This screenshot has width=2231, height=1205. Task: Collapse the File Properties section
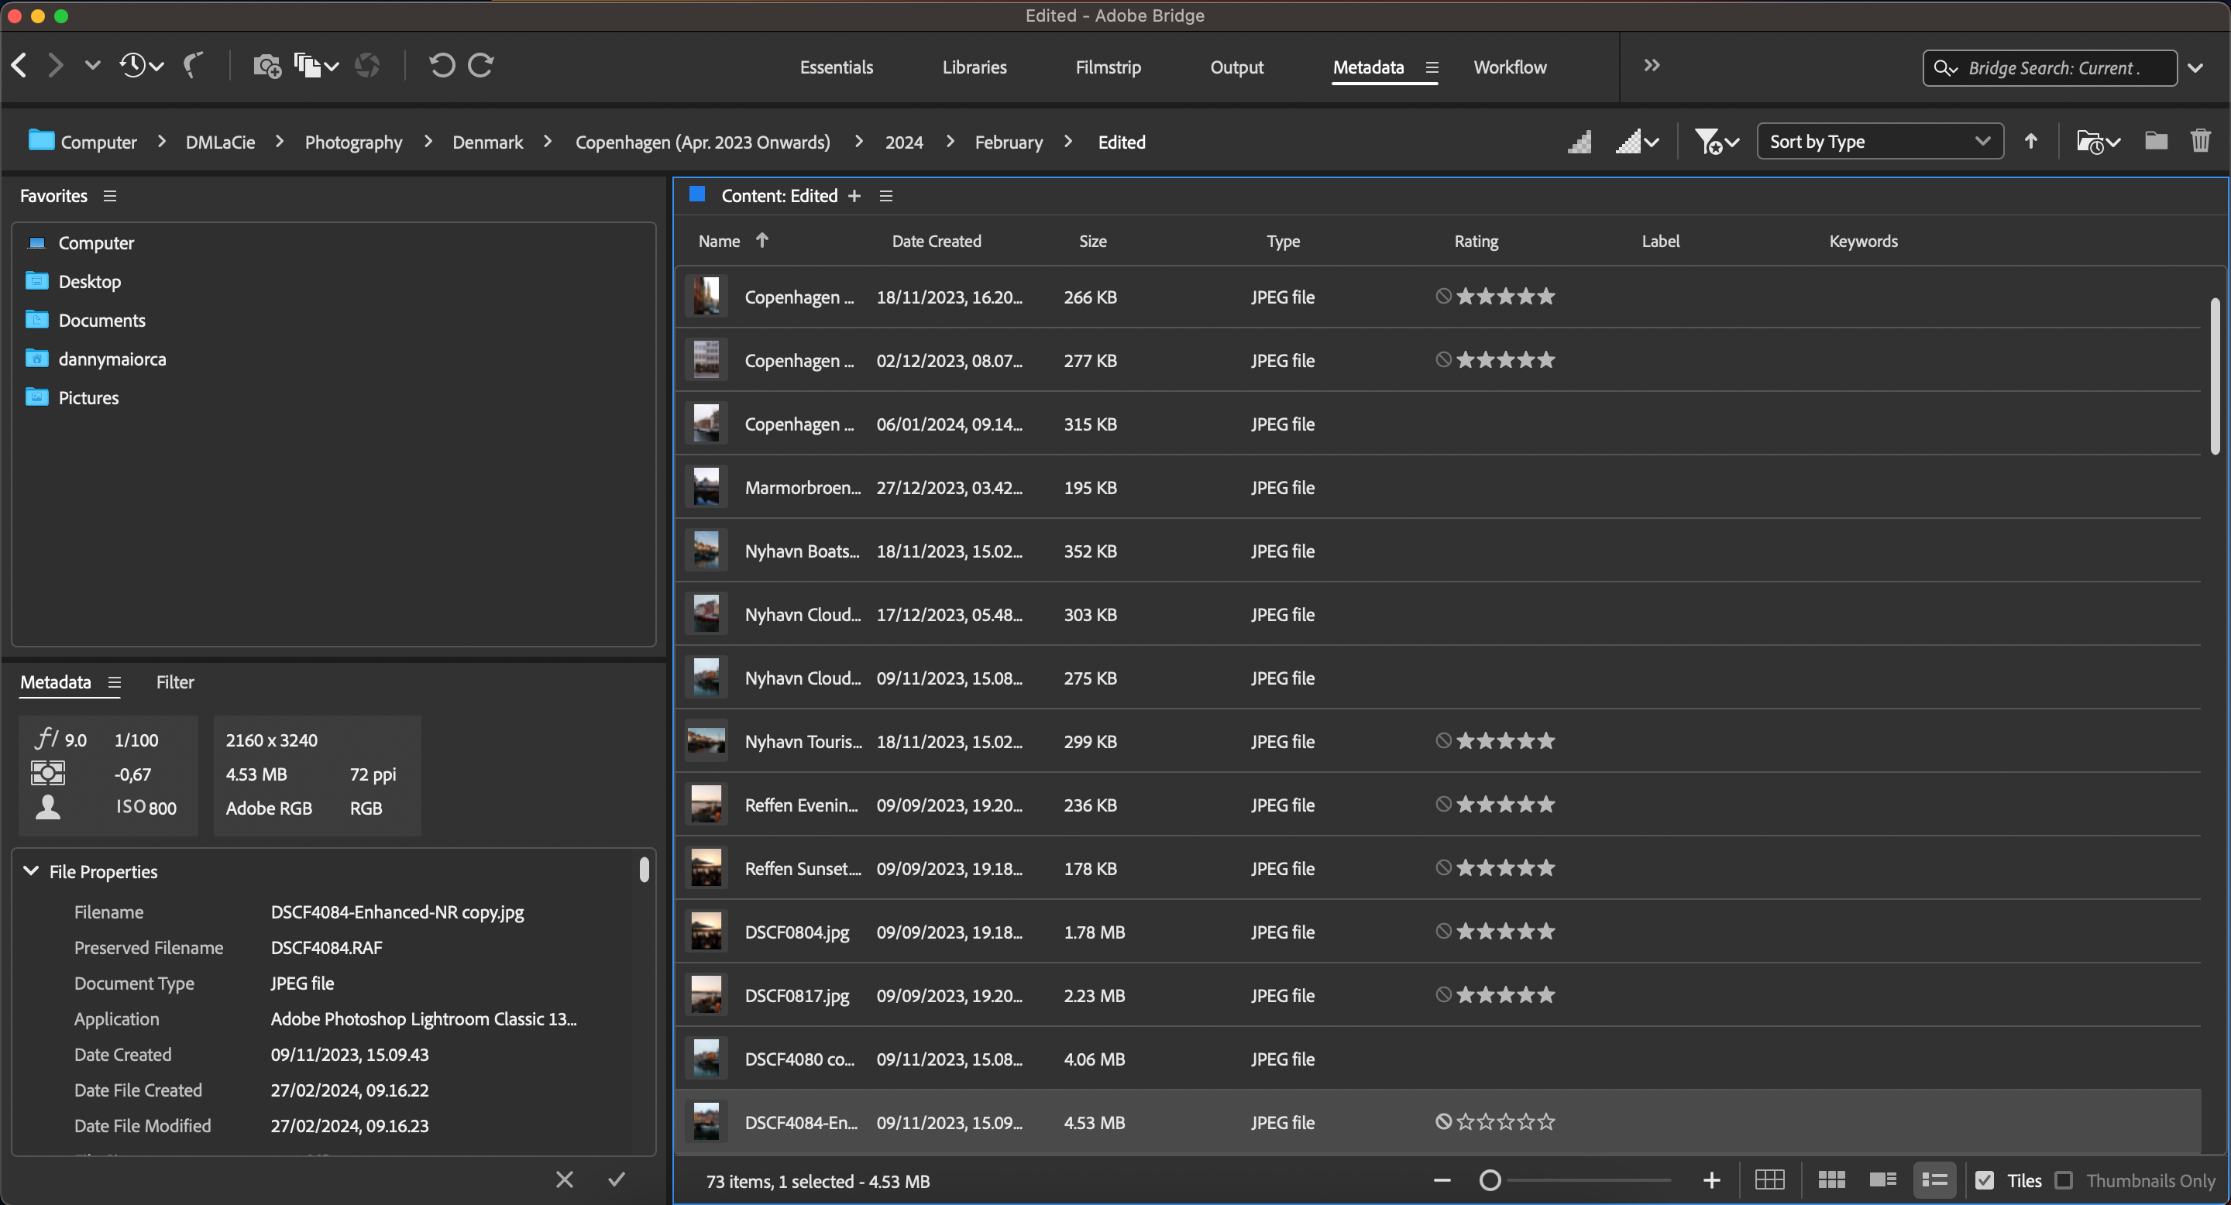point(29,871)
